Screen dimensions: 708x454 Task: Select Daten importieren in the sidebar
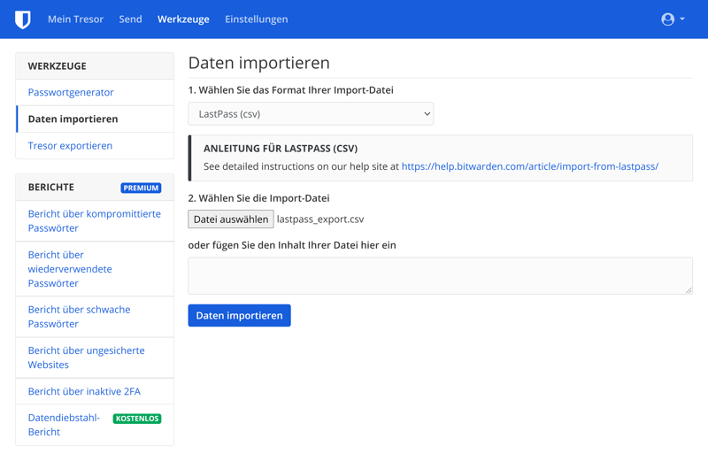(73, 119)
